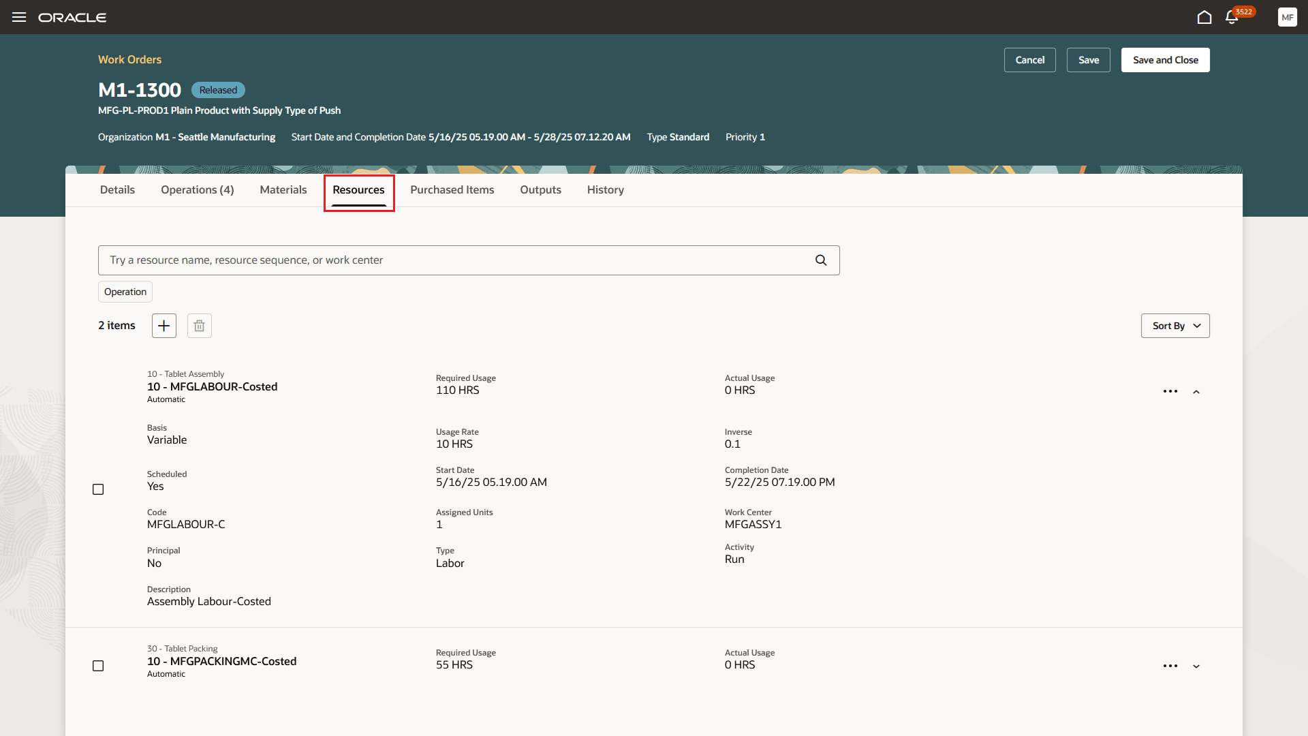Open the hamburger navigation menu

coord(19,17)
